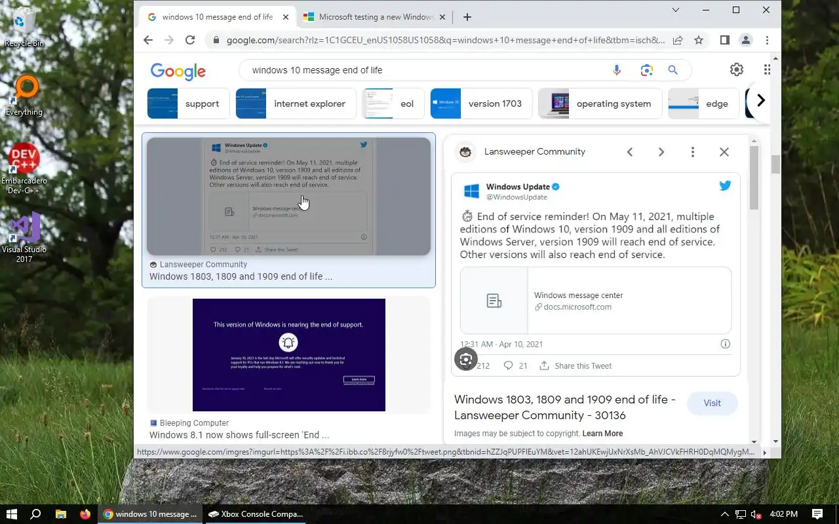Filter results with 'operating system' chip
This screenshot has height=524, width=839.
[600, 103]
